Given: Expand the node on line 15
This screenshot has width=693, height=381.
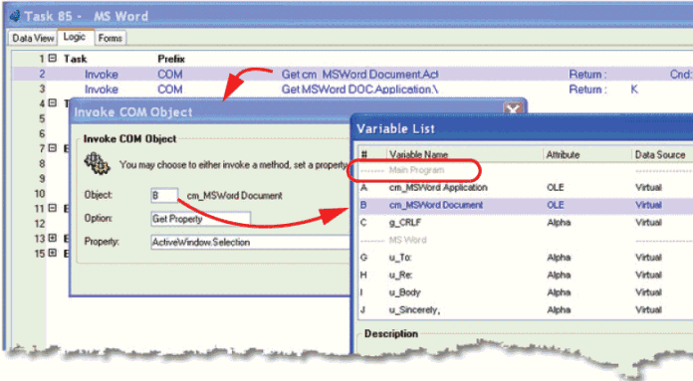Looking at the screenshot, I should (53, 253).
